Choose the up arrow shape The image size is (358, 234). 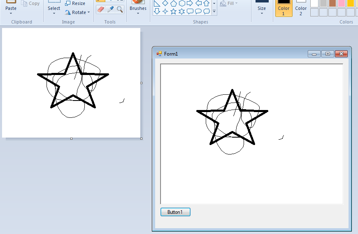point(207,3)
